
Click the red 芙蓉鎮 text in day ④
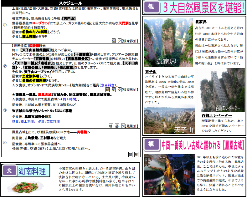[x=82, y=132]
